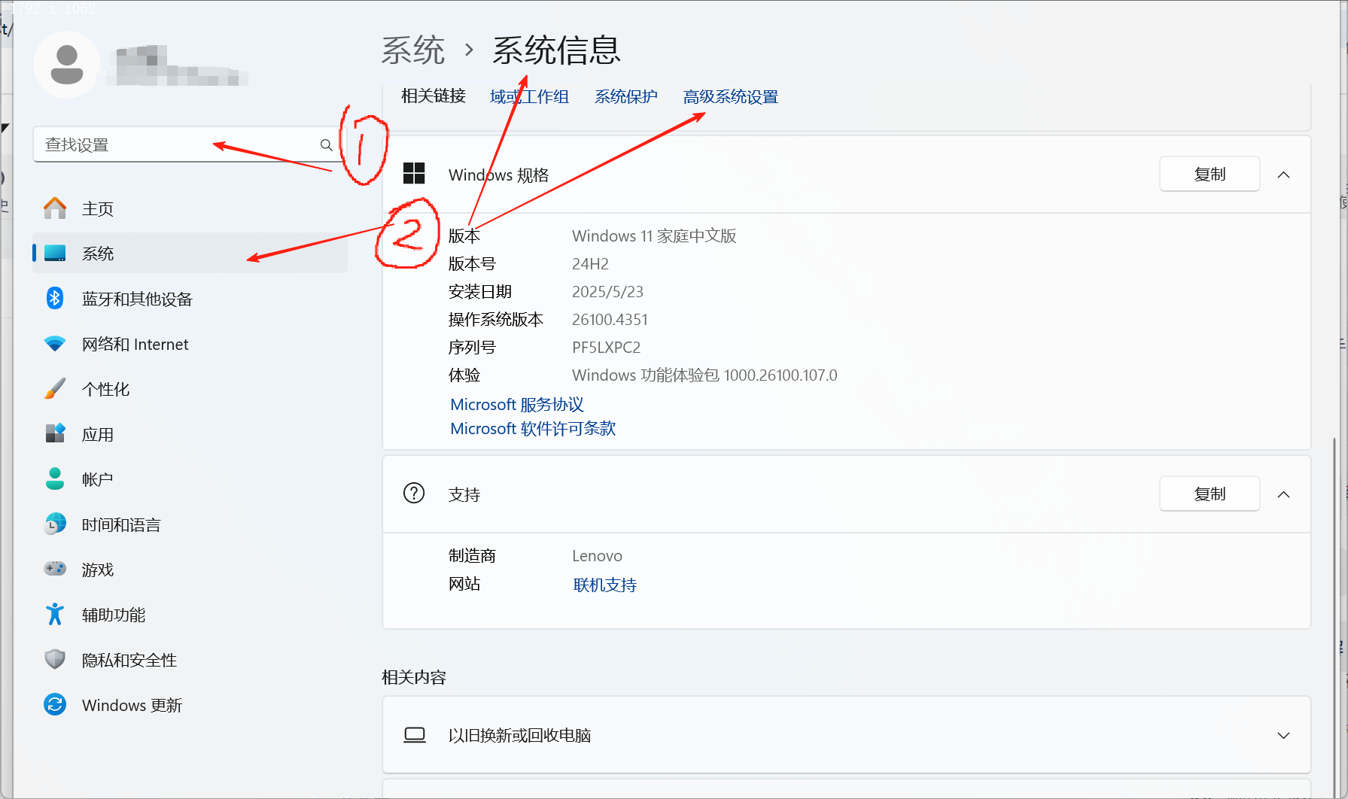This screenshot has width=1348, height=799.
Task: Click the question mark icon beside 支持
Action: [414, 494]
